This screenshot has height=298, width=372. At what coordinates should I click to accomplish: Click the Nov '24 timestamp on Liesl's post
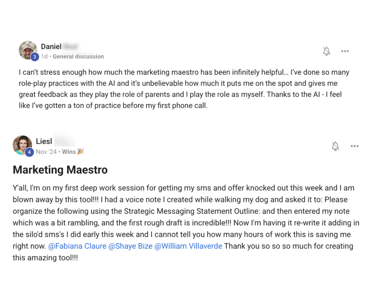[46, 152]
